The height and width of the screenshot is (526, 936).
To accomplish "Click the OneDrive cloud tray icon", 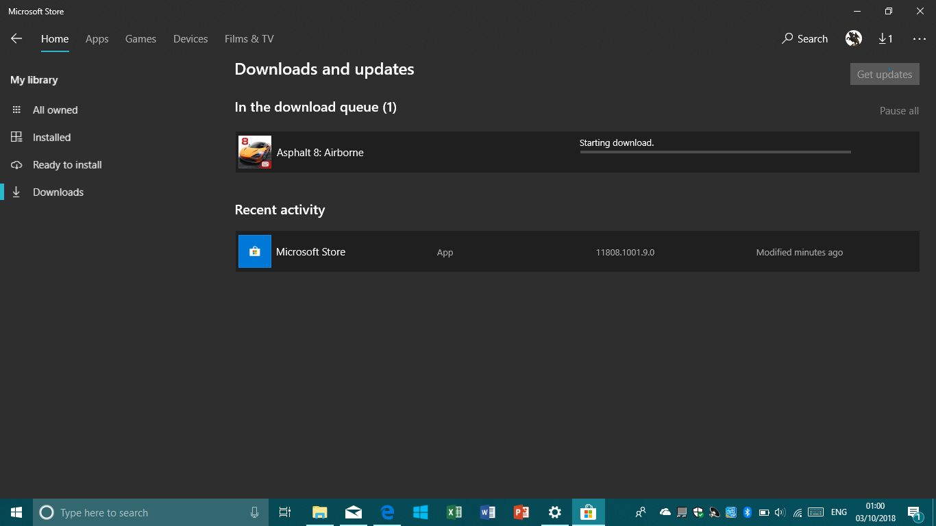I will (665, 512).
